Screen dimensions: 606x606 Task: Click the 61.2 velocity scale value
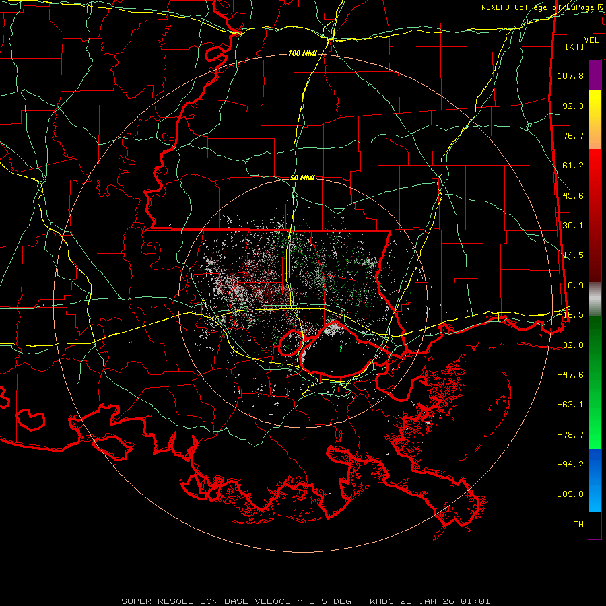pyautogui.click(x=573, y=166)
